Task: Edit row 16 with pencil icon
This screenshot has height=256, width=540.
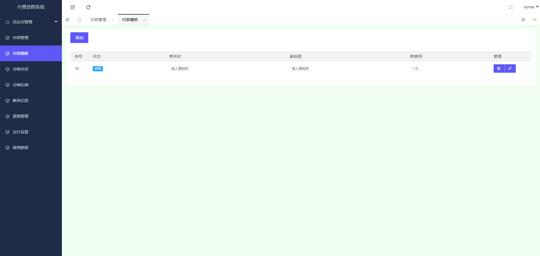Action: tap(510, 68)
